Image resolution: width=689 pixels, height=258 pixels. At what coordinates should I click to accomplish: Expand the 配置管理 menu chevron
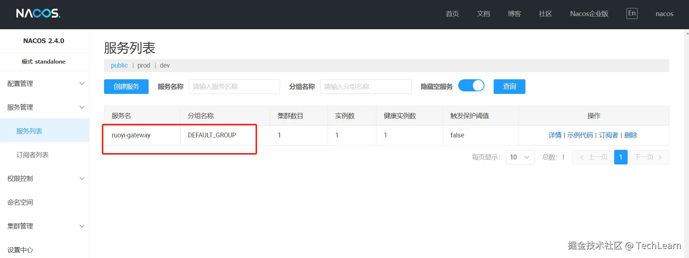click(x=82, y=84)
